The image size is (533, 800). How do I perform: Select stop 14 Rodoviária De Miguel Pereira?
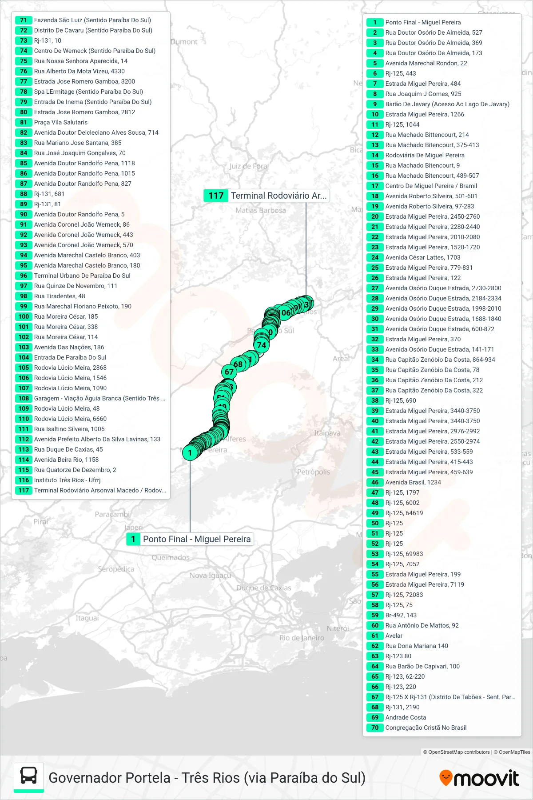click(x=442, y=155)
